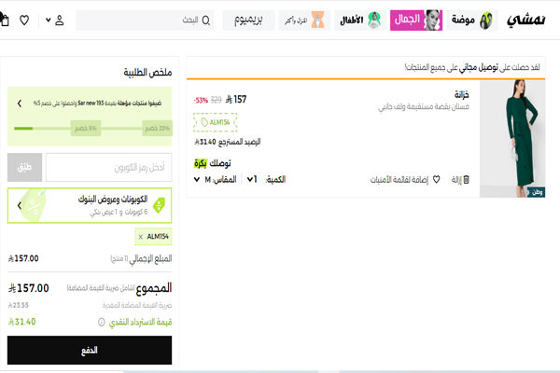The width and height of the screenshot is (560, 373).
Task: Click the coupon code input field
Action: (x=108, y=168)
